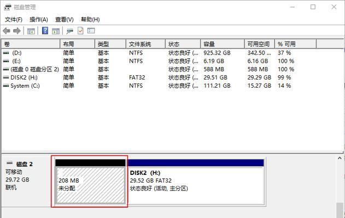Click the scroll-up arrow of lower pane
Viewport: 345px width, 218px height.
pos(340,158)
